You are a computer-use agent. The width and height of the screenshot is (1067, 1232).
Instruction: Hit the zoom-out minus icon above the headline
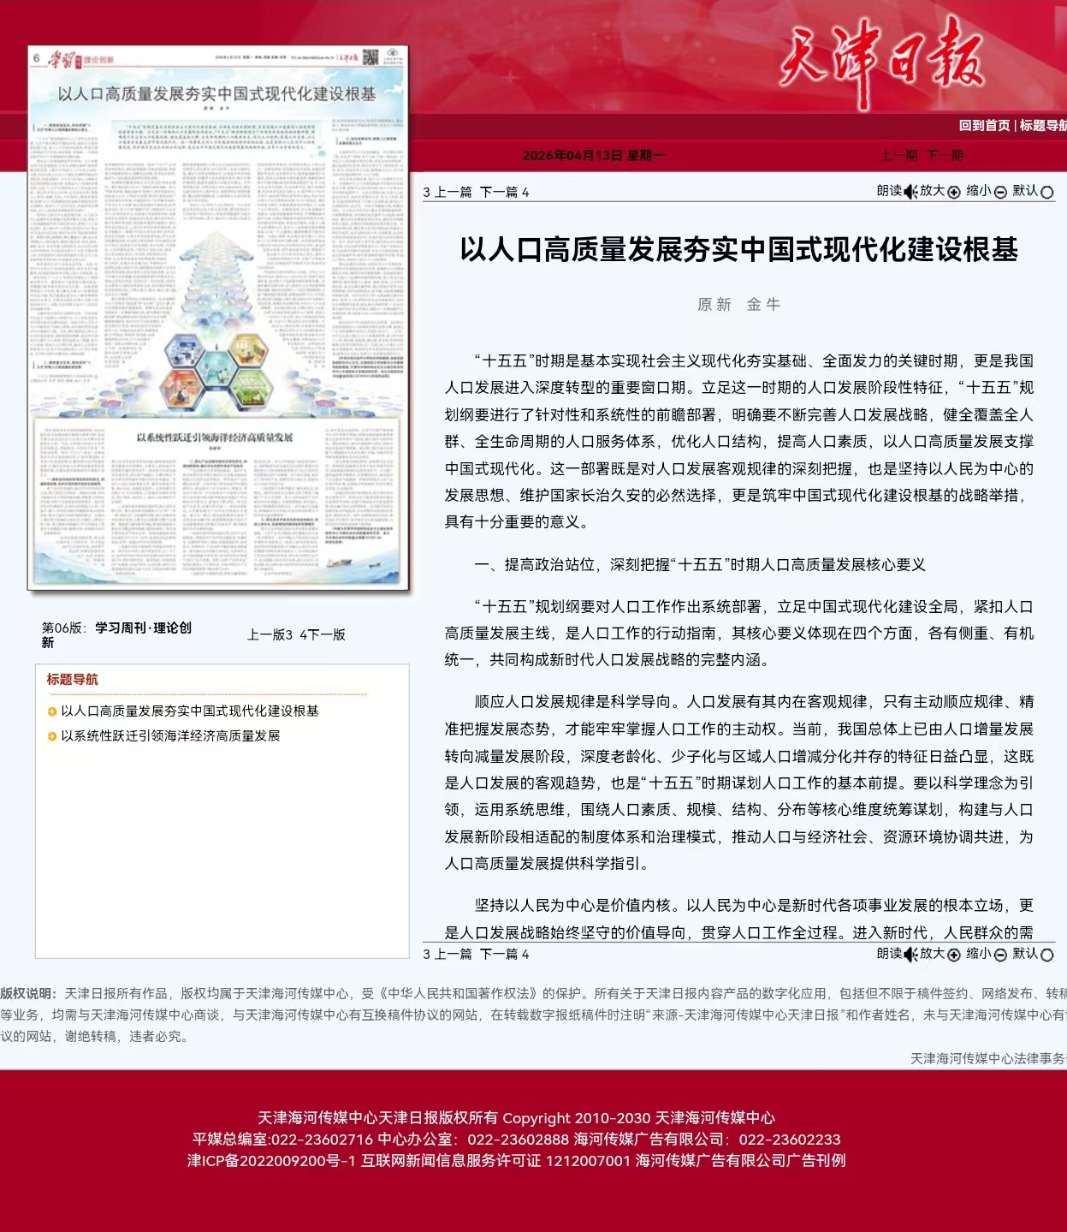[1000, 192]
